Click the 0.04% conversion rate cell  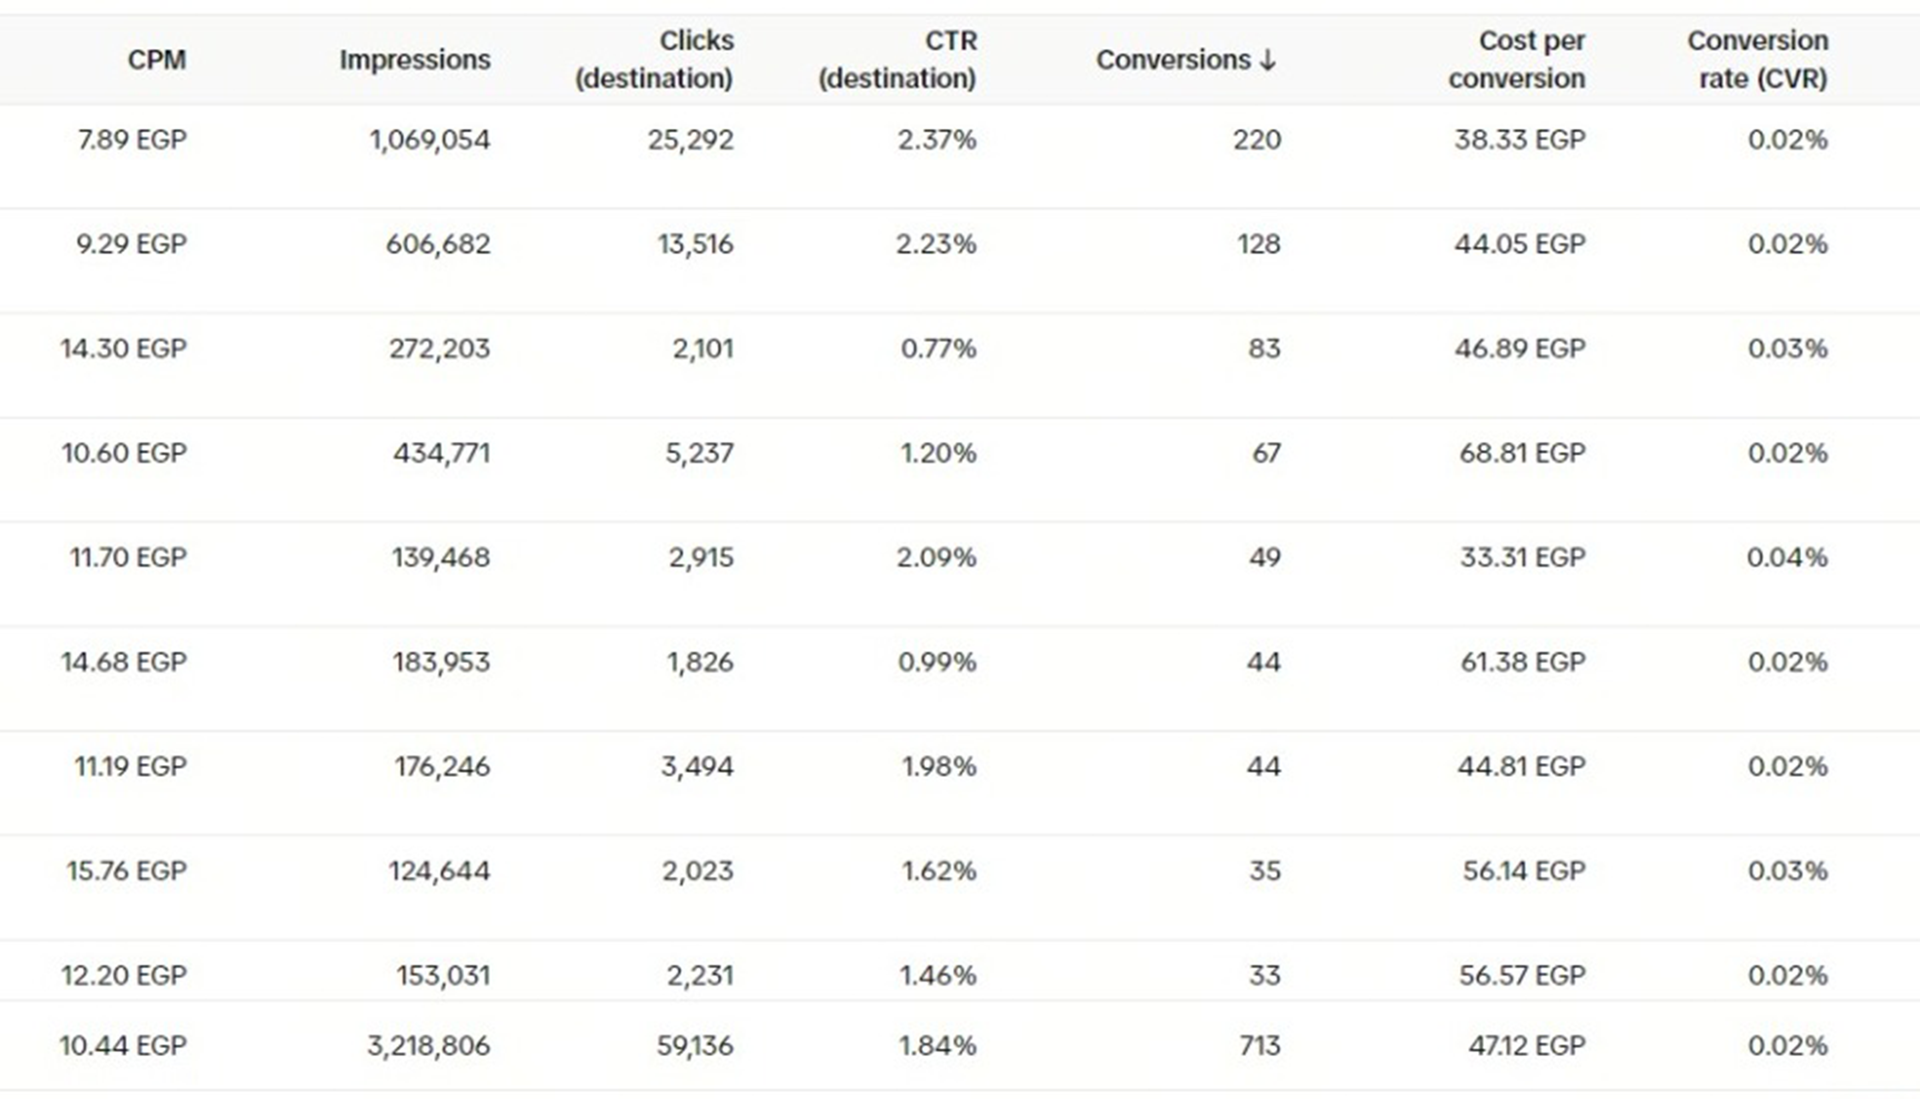click(1786, 558)
